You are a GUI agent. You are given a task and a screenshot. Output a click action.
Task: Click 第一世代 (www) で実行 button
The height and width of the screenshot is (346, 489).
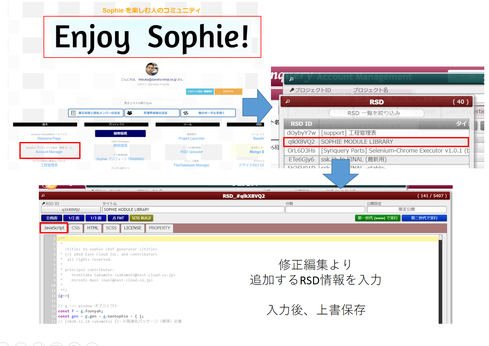(x=377, y=218)
